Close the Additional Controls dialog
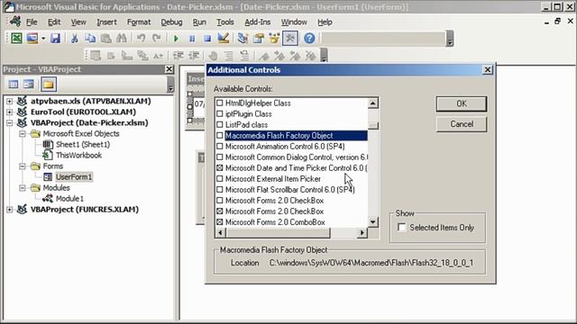This screenshot has width=577, height=324. (488, 69)
